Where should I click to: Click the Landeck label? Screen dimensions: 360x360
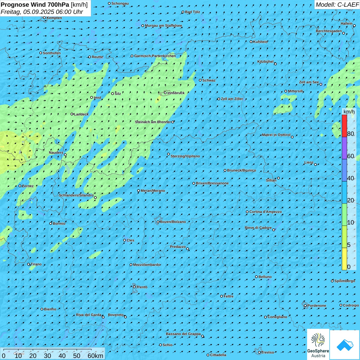click(81, 114)
